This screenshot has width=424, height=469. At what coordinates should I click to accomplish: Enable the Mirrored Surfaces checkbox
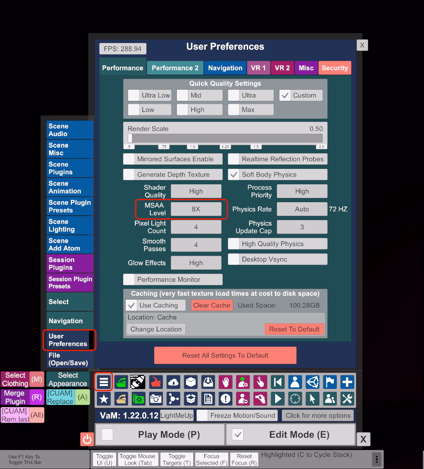(x=129, y=159)
